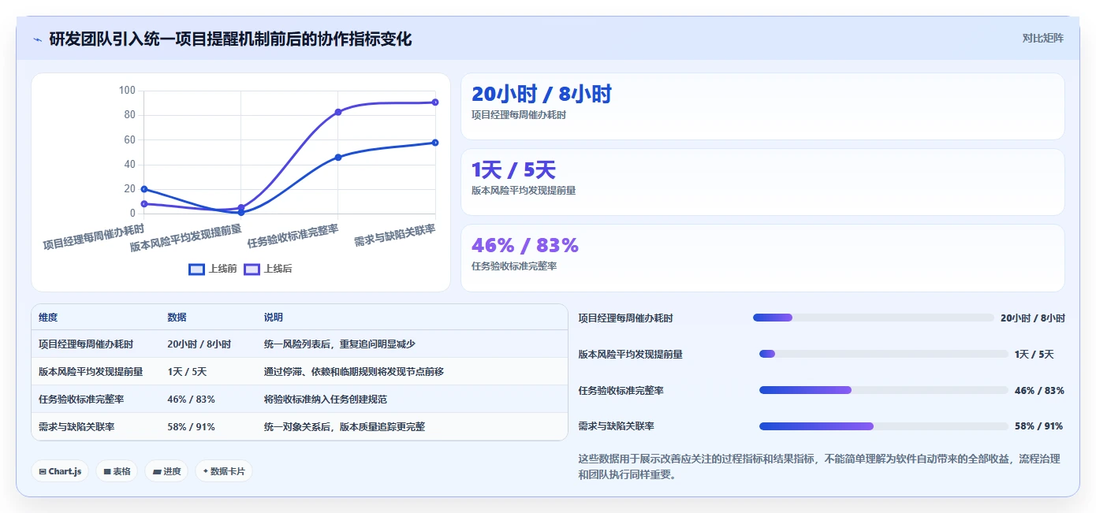Viewport: 1096px width, 513px height.
Task: Click the 任务验收标准完整率 progress bar
Action: (x=884, y=390)
